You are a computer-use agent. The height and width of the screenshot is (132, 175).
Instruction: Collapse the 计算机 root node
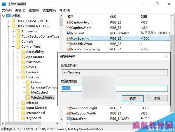click(3, 16)
